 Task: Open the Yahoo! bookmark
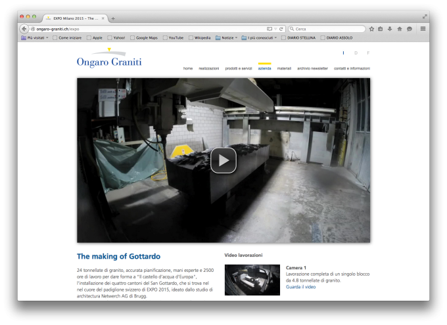116,37
